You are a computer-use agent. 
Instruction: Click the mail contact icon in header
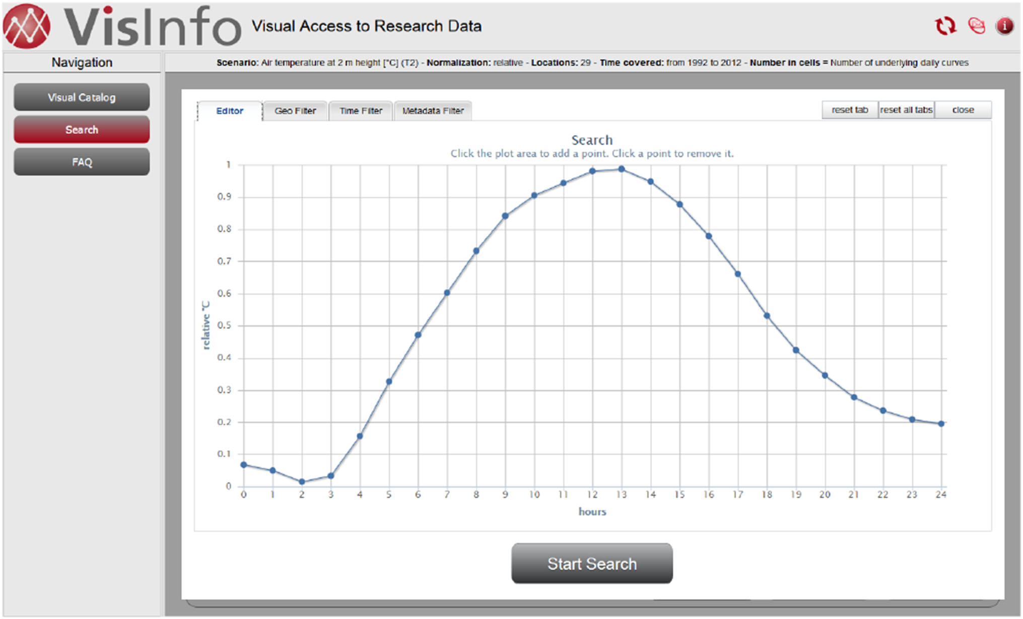[x=976, y=26]
